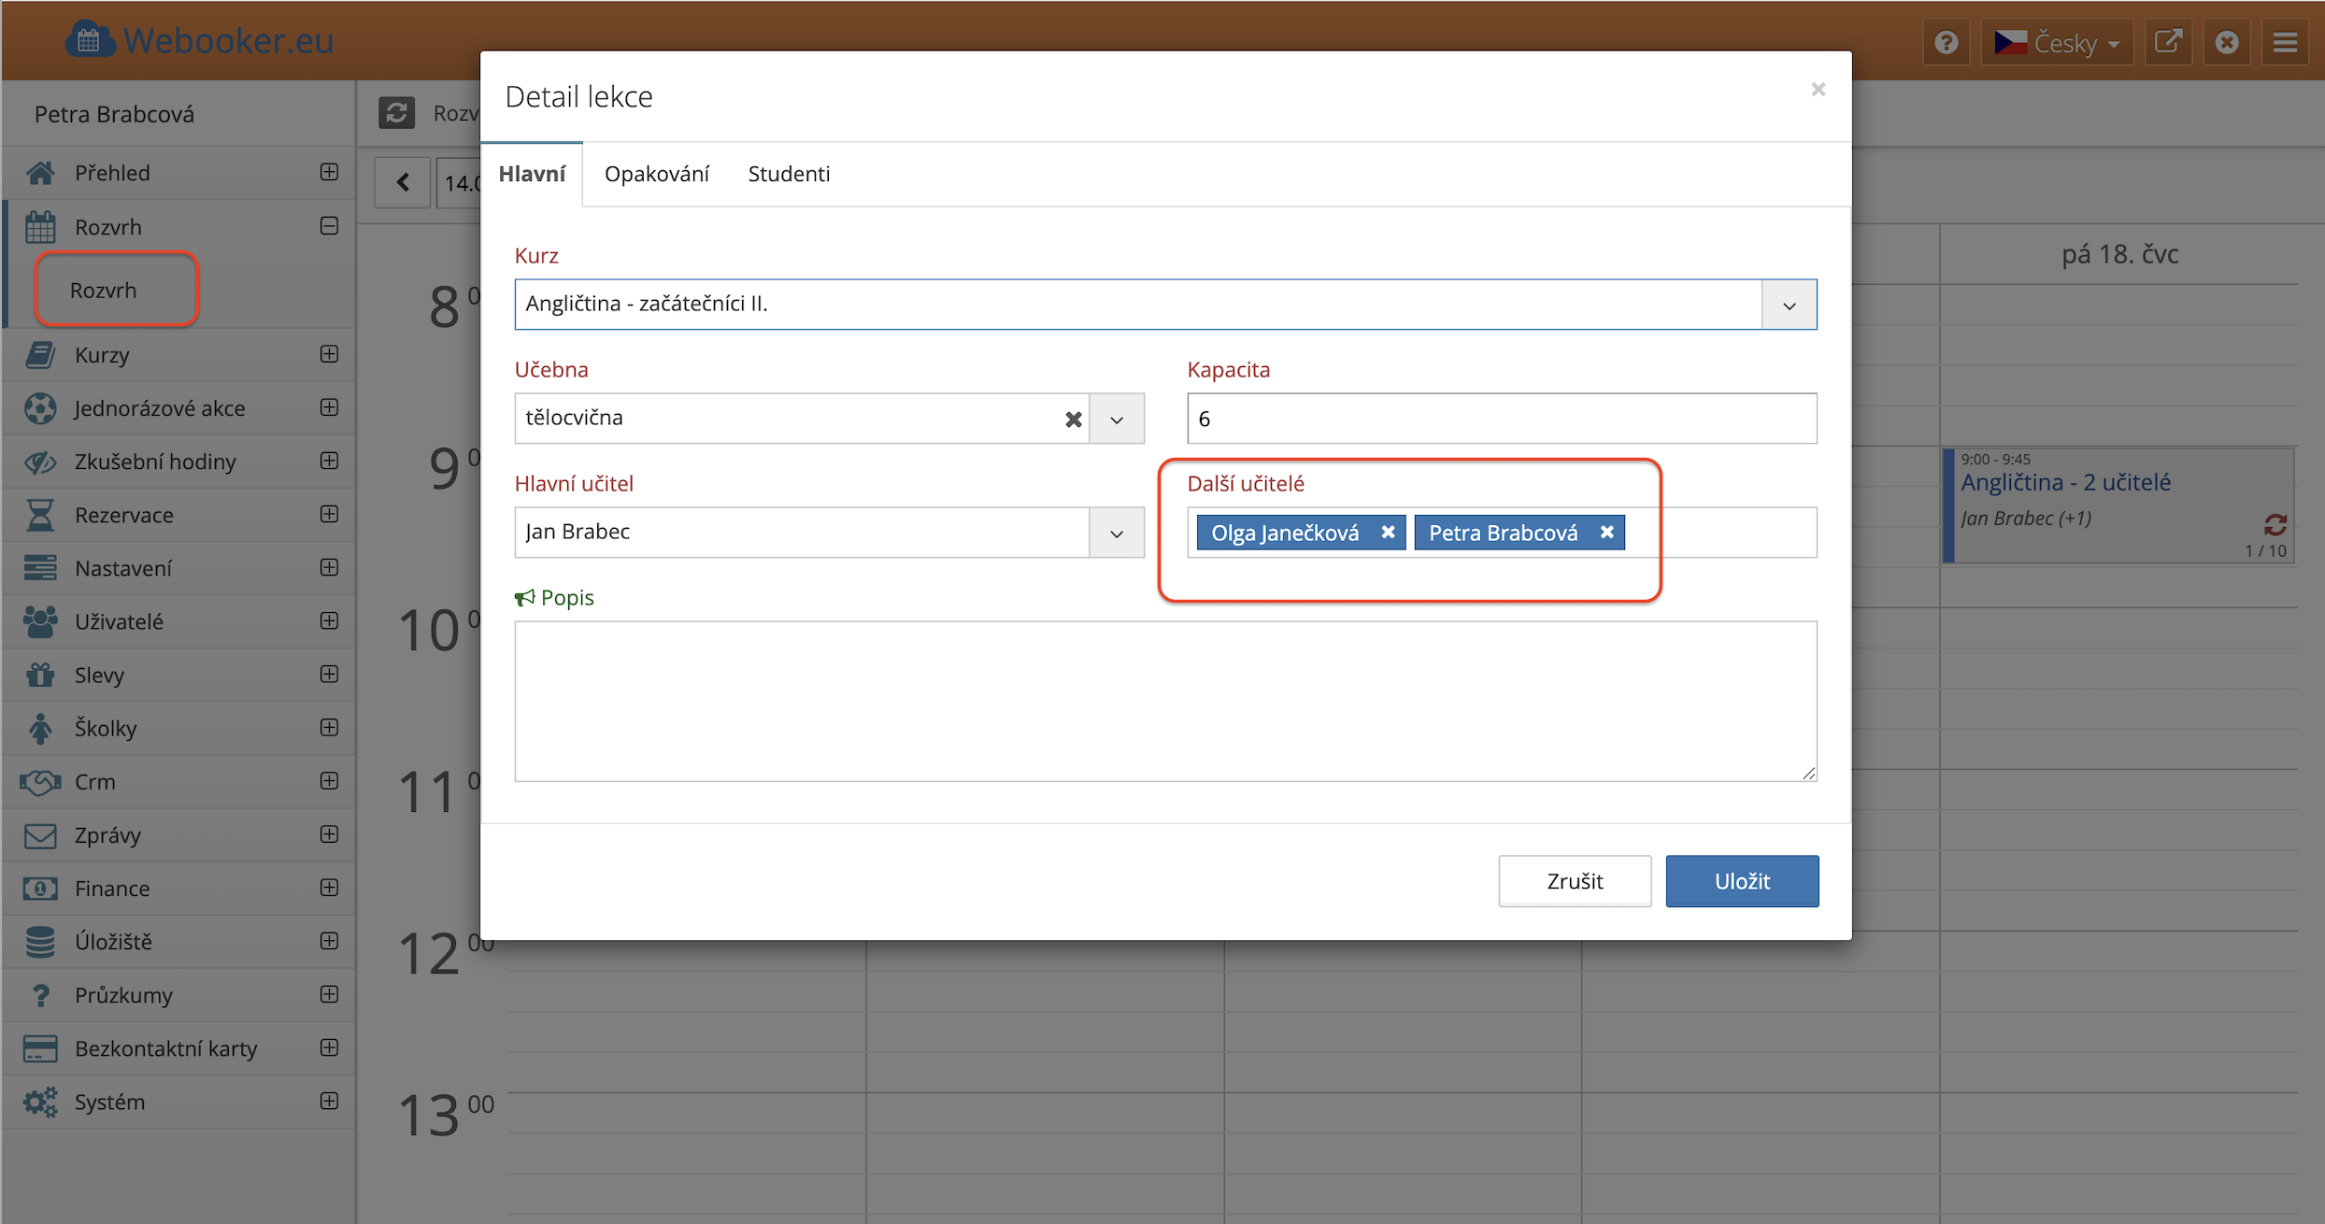The width and height of the screenshot is (2325, 1224).
Task: Collapse the Rozvrh sidebar section
Action: [x=329, y=226]
